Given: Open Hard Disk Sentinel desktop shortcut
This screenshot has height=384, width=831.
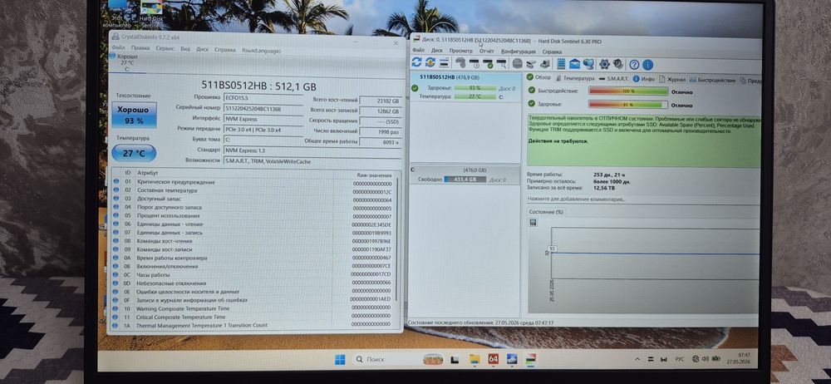Looking at the screenshot, I should pos(151,14).
